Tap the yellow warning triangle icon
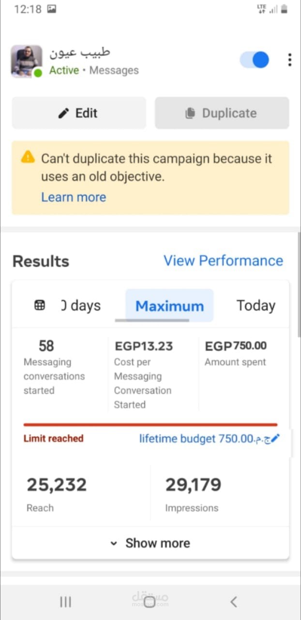Viewport: 301px width, 620px height. coord(28,157)
